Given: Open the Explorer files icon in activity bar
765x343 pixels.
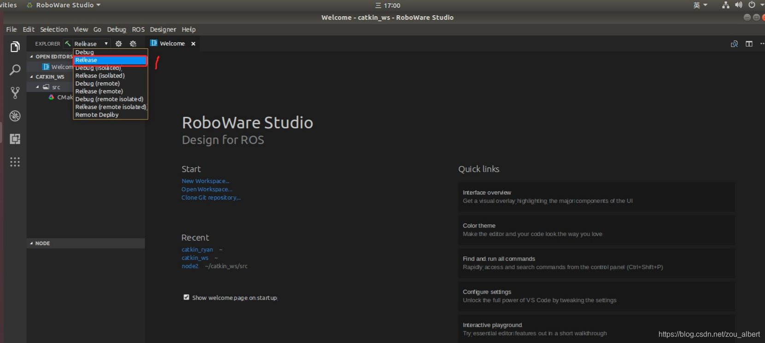Looking at the screenshot, I should click(x=15, y=47).
